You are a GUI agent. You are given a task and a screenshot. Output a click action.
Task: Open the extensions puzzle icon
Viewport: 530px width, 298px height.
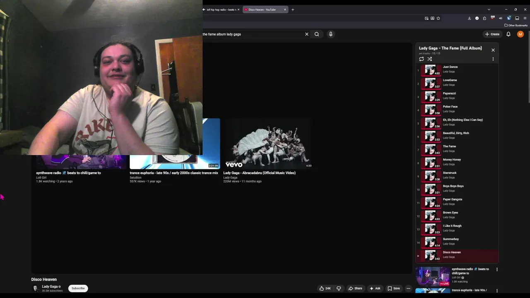coord(484,18)
